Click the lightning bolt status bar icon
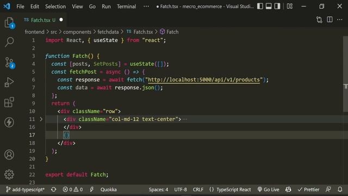This screenshot has width=348, height=196. tap(92, 189)
